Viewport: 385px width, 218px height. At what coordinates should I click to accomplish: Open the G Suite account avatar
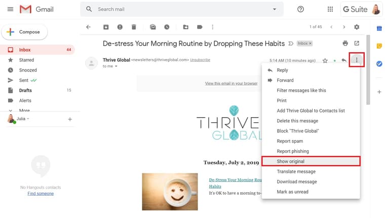pyautogui.click(x=376, y=9)
